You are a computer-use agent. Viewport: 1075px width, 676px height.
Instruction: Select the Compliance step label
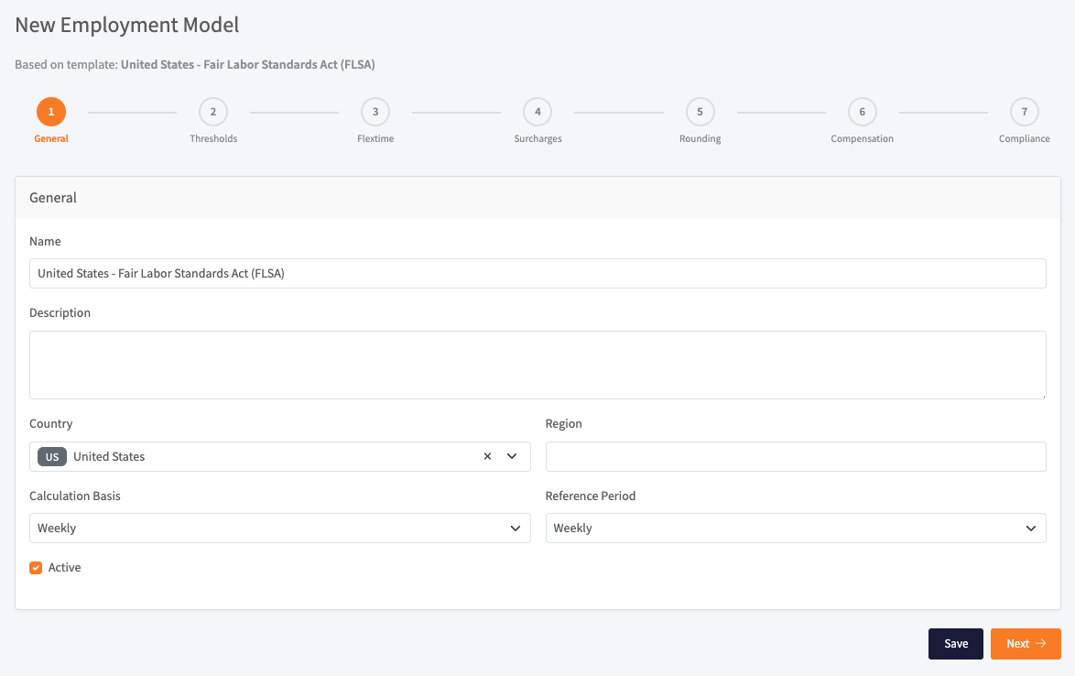click(1025, 138)
